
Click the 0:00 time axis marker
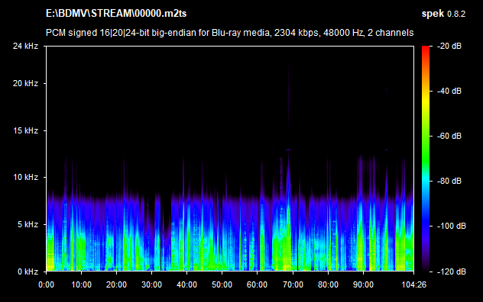point(46,284)
